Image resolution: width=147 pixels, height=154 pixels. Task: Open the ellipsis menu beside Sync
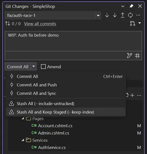click(138, 15)
